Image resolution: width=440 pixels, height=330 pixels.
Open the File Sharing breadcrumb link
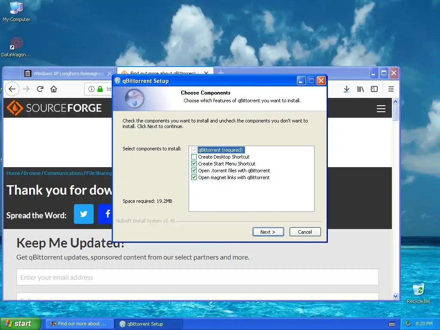[x=99, y=173]
